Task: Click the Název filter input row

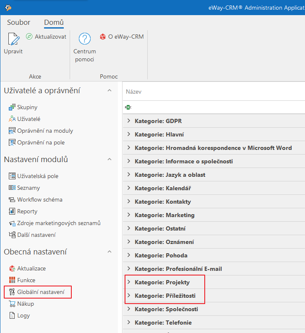Action: click(214, 108)
